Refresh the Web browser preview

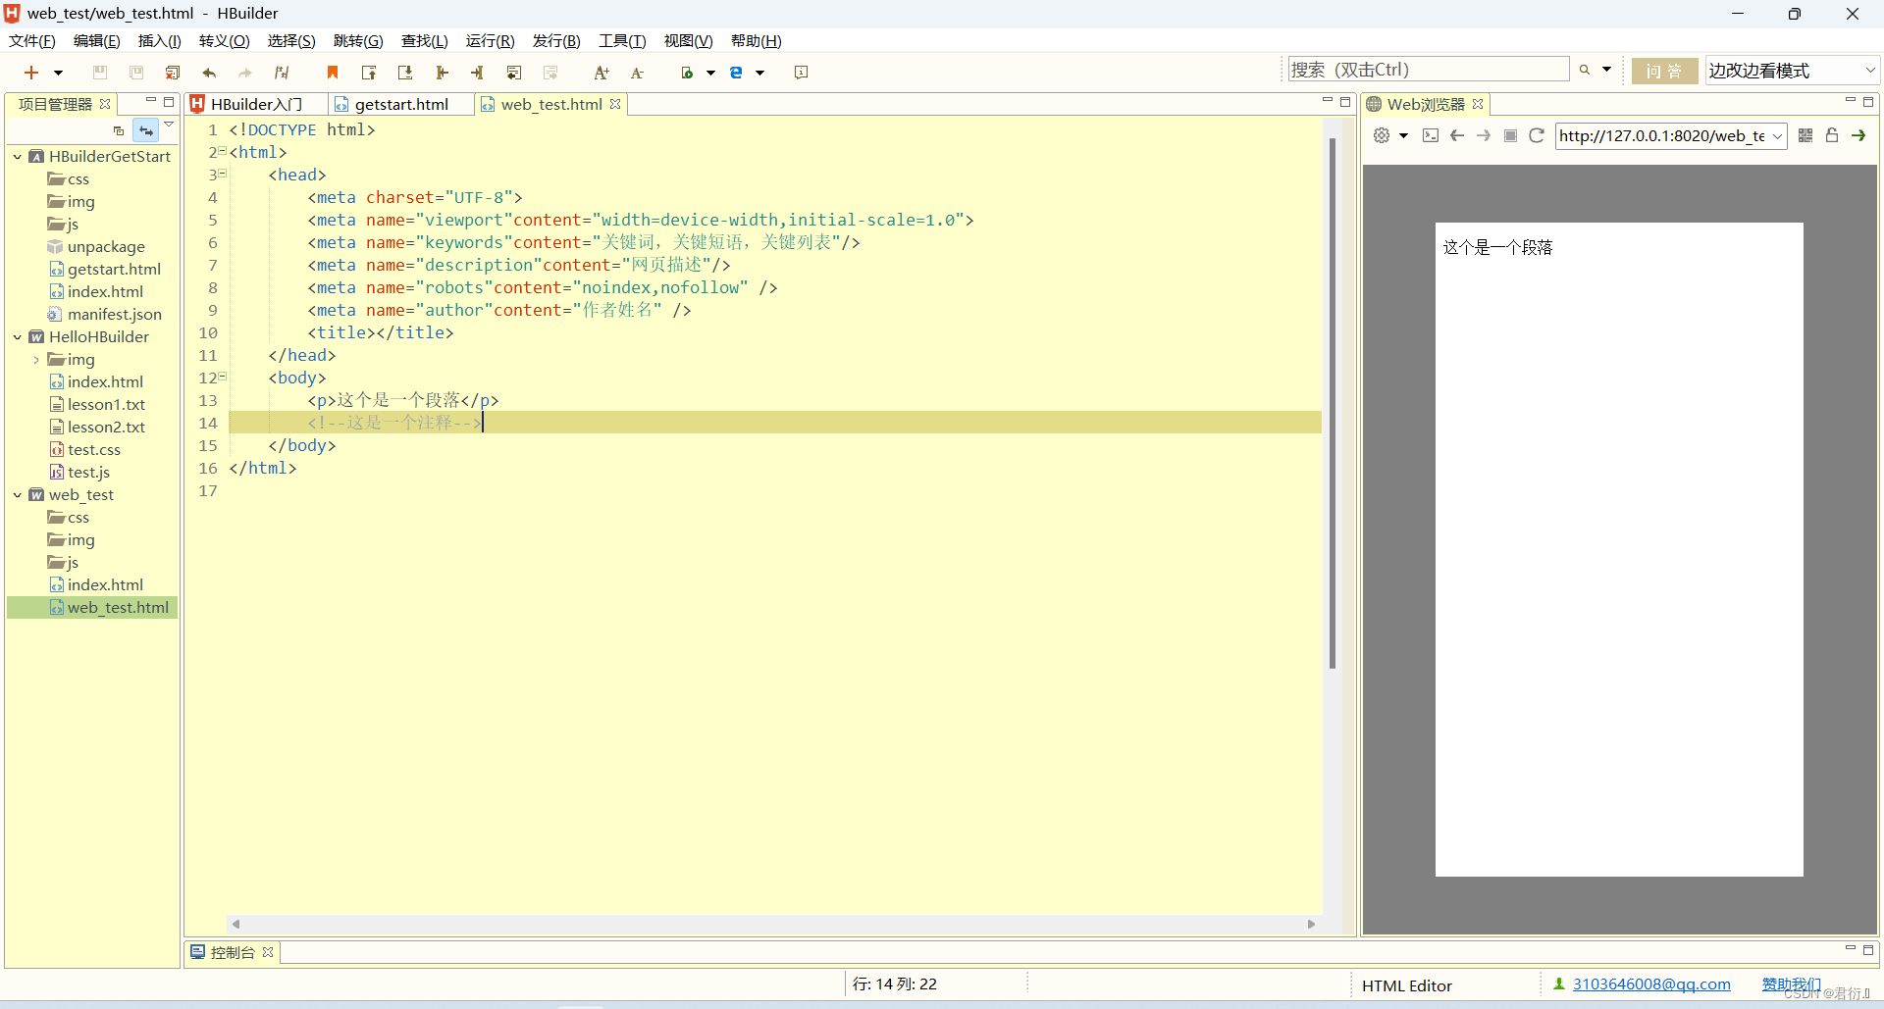tap(1537, 135)
